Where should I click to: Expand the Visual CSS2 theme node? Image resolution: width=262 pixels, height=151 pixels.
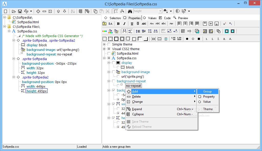(x=104, y=49)
